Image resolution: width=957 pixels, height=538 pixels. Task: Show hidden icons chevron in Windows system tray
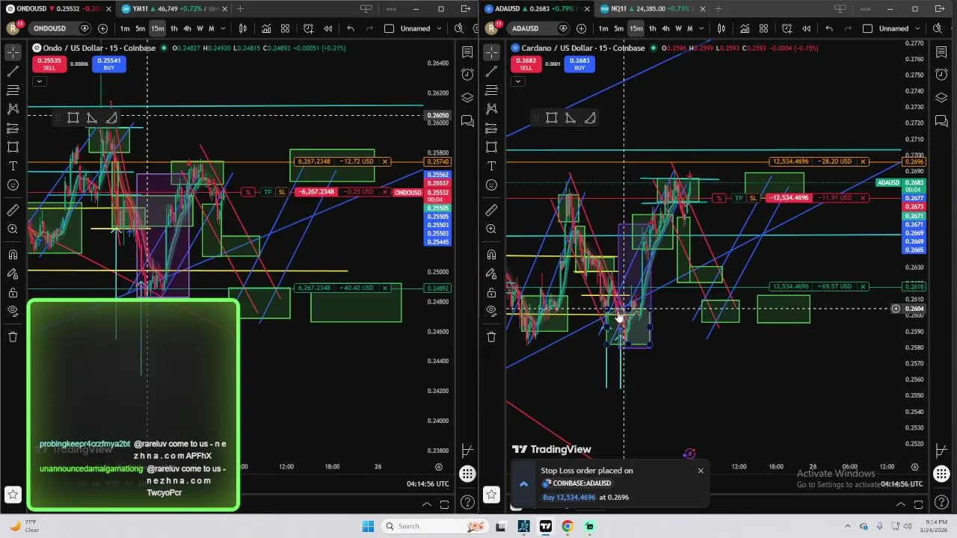coord(847,526)
